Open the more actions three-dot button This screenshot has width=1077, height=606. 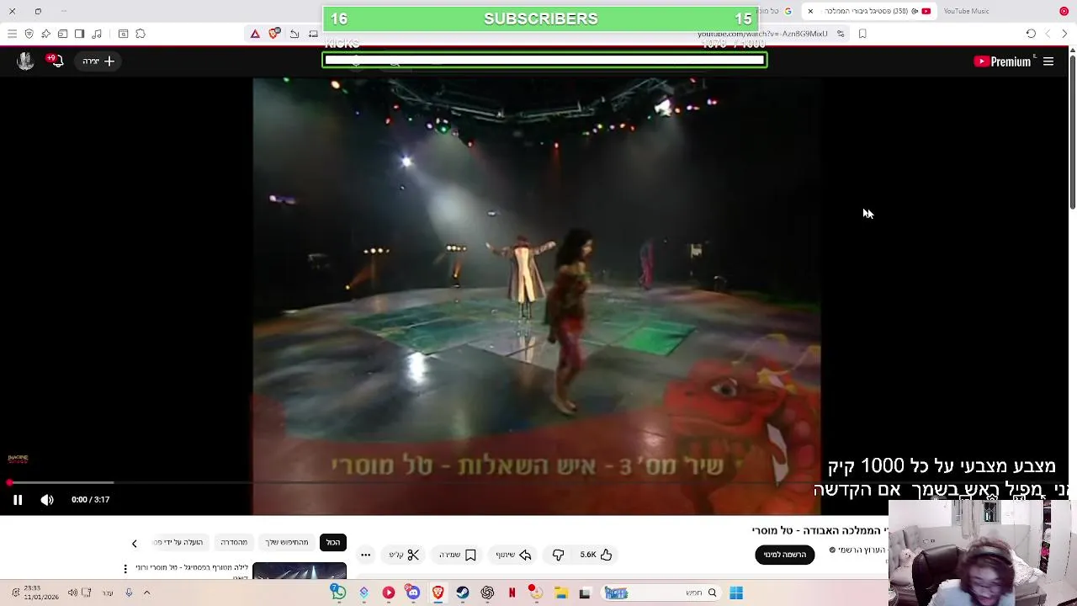pyautogui.click(x=365, y=555)
